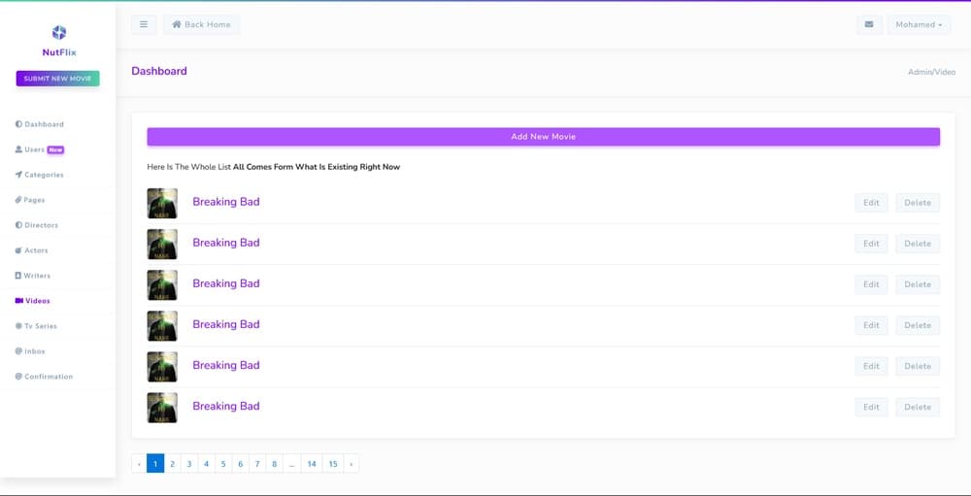Click the previous page arrow in pagination

[139, 464]
